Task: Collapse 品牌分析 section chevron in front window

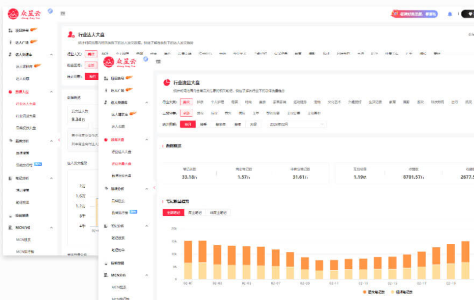Action: point(147,189)
